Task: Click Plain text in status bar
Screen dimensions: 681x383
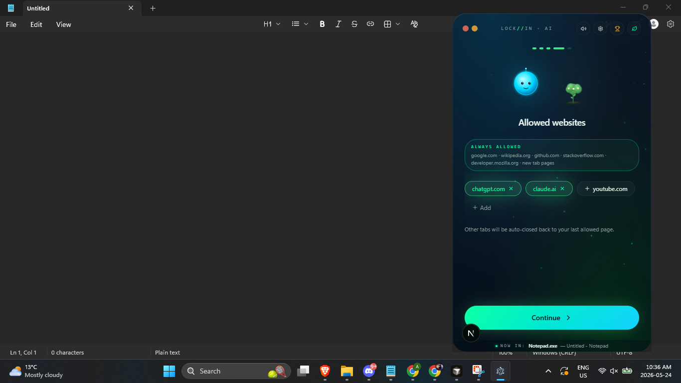Action: 168,353
